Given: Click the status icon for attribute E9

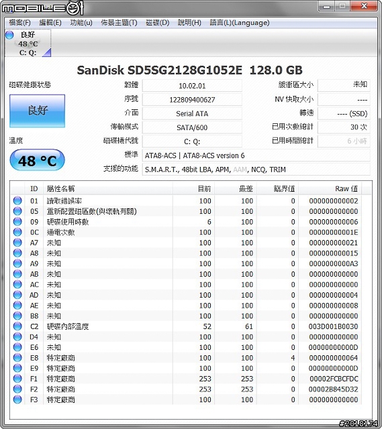Looking at the screenshot, I should [x=17, y=368].
